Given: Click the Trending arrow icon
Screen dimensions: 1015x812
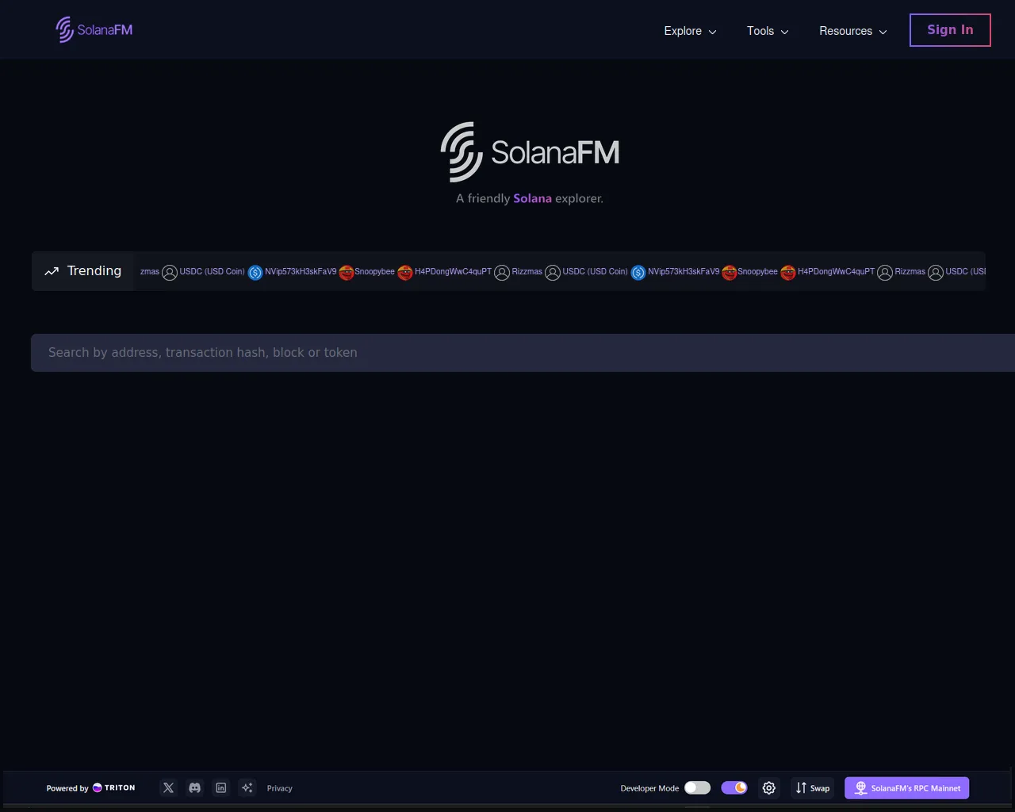Looking at the screenshot, I should click(x=52, y=271).
